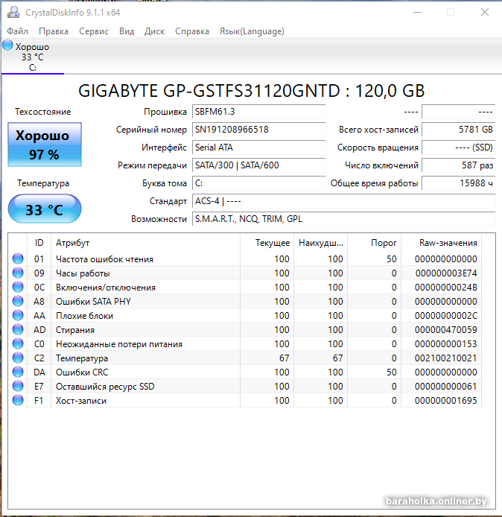Click status orb beside Хост-записи attribute
Viewport: 502px width, 517px height.
pyautogui.click(x=18, y=401)
